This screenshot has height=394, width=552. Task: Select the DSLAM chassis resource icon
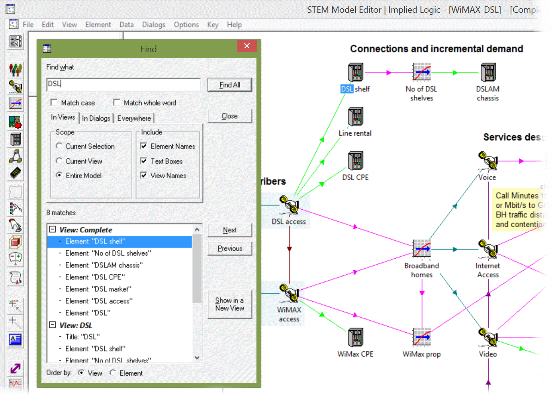[x=488, y=72]
